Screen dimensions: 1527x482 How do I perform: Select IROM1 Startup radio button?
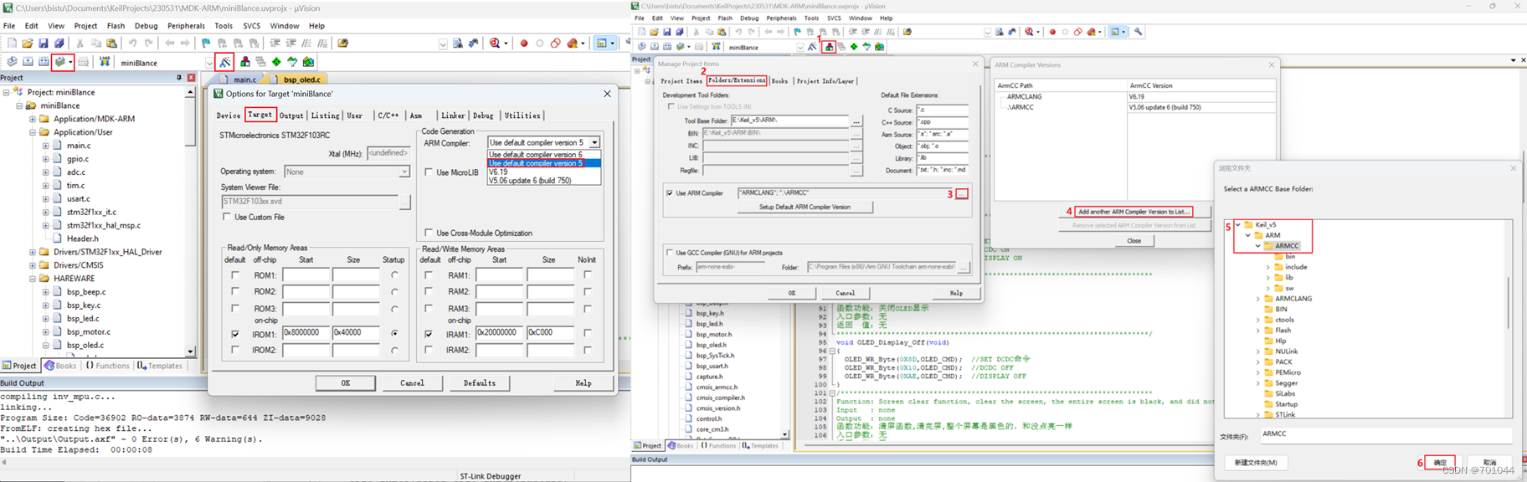pyautogui.click(x=394, y=333)
